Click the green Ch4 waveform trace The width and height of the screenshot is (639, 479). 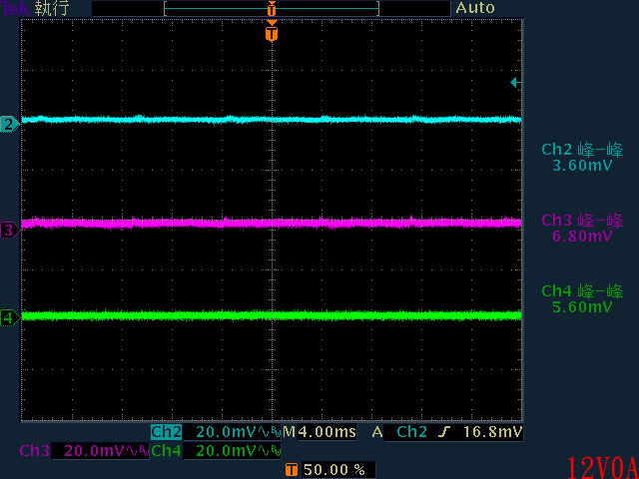(272, 315)
